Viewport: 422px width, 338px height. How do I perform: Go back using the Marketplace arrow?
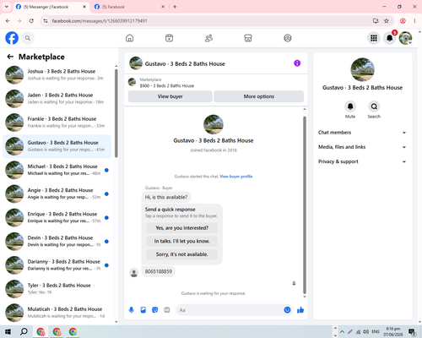pos(10,57)
